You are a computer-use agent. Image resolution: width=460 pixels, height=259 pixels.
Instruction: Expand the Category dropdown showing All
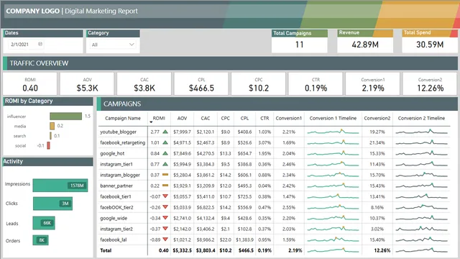[113, 45]
